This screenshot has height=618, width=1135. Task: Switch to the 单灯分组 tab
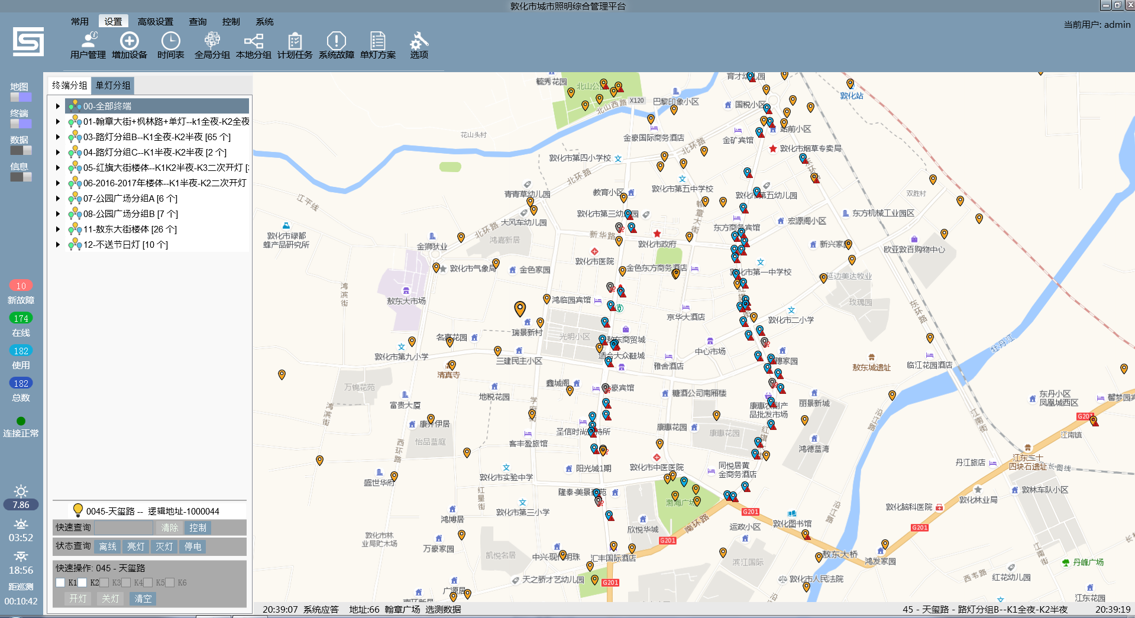(x=113, y=86)
